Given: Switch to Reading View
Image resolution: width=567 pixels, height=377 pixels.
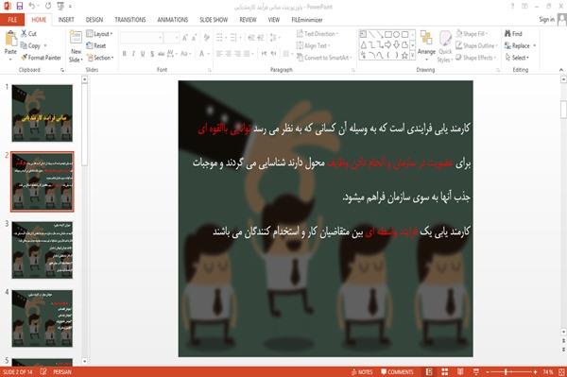Looking at the screenshot, I should (460, 372).
